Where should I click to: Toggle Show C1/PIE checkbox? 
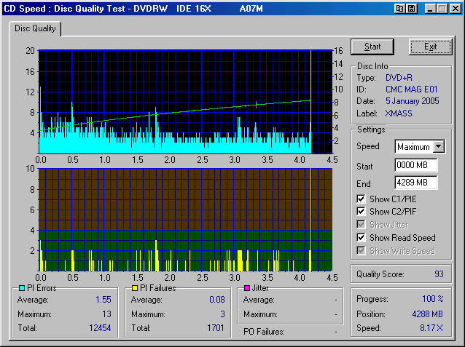pyautogui.click(x=361, y=199)
